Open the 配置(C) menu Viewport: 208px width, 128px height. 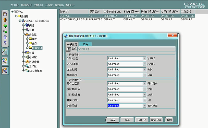pos(59,5)
